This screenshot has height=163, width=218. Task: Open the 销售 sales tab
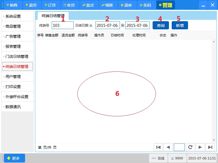[x=13, y=5]
